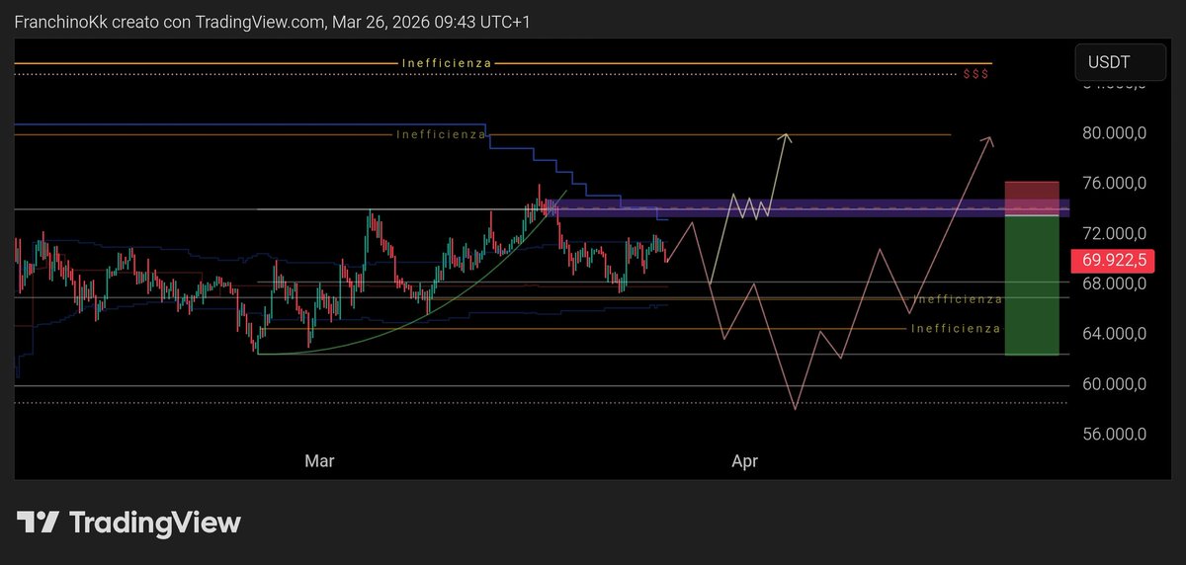This screenshot has height=565, width=1186.
Task: Open the USDT currency selector
Action: [1119, 62]
